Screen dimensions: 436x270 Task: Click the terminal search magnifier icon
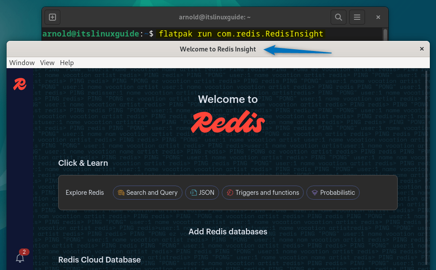pos(338,17)
